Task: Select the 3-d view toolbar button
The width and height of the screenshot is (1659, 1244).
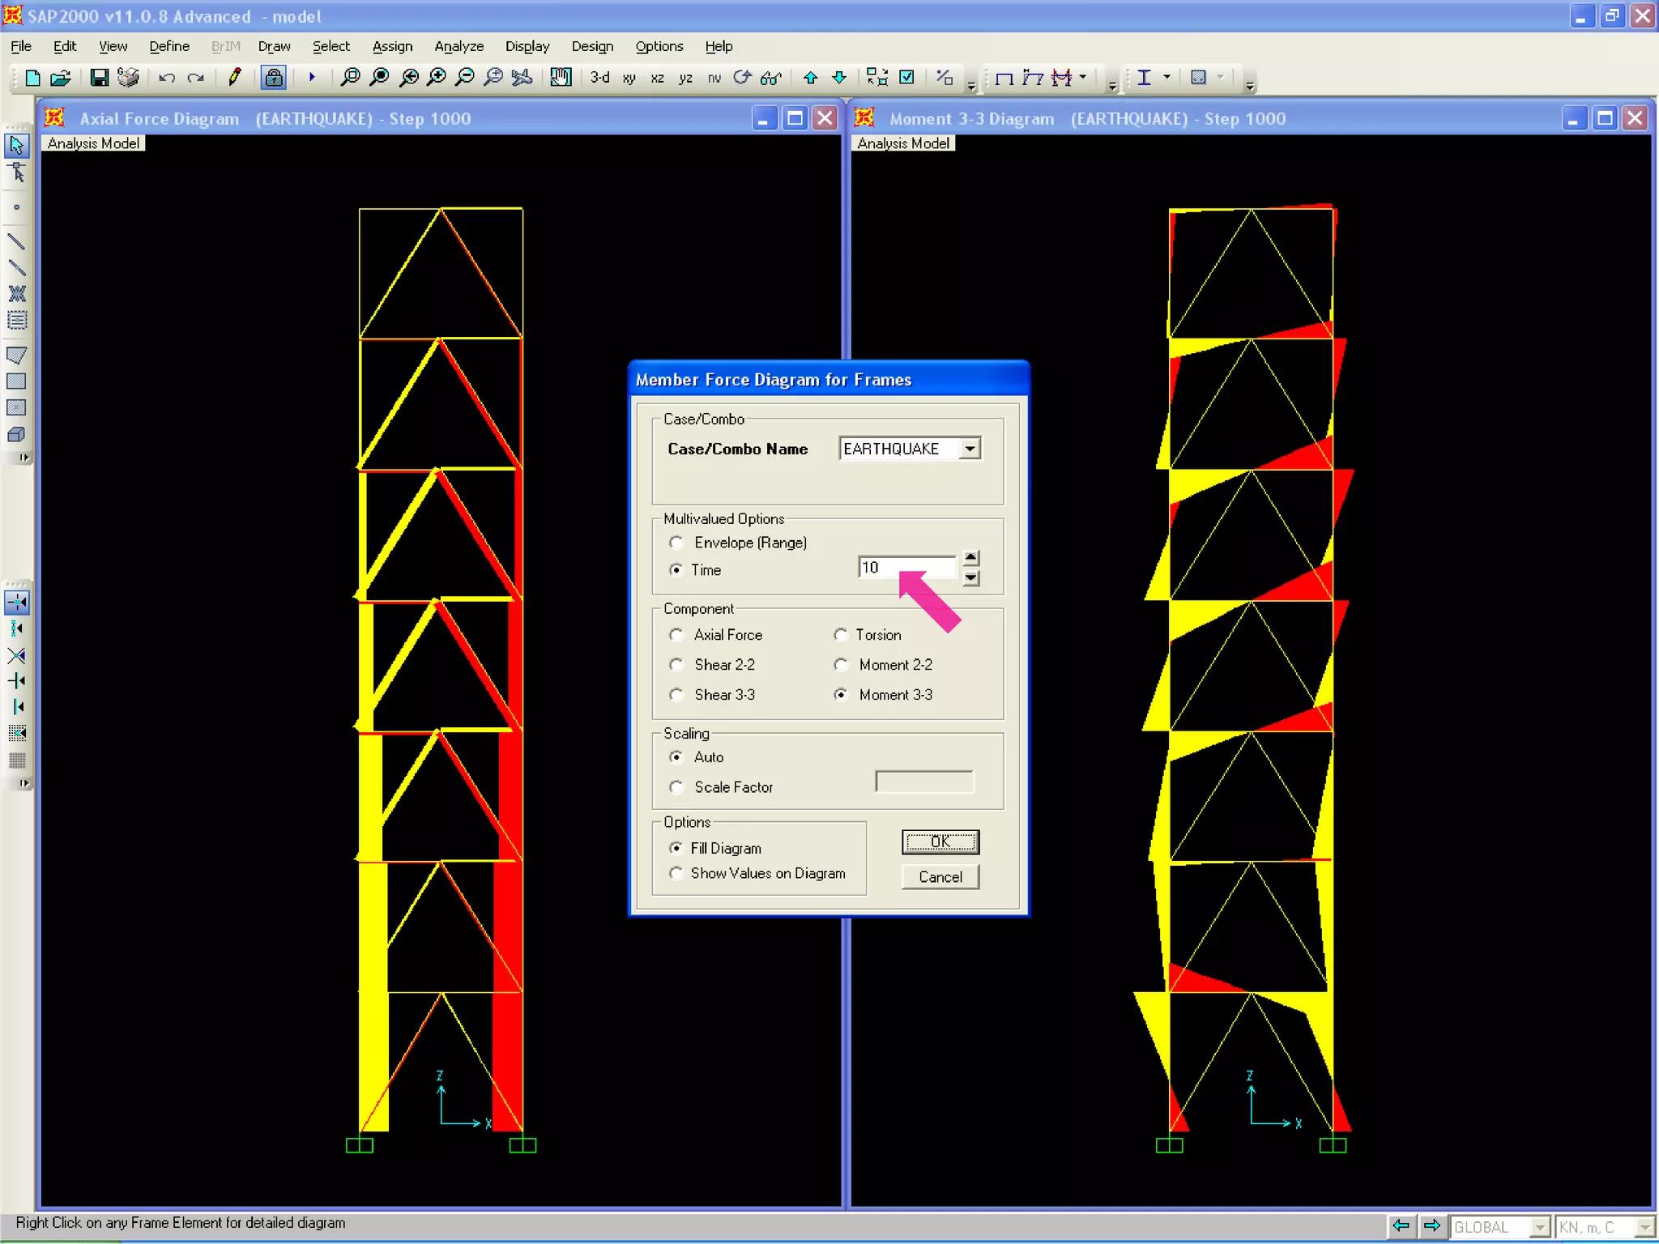Action: [x=599, y=78]
